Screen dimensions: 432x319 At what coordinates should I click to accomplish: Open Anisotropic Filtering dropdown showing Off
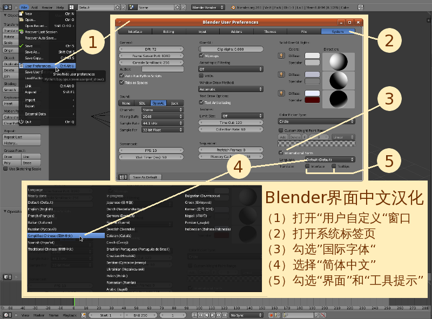[x=231, y=69]
